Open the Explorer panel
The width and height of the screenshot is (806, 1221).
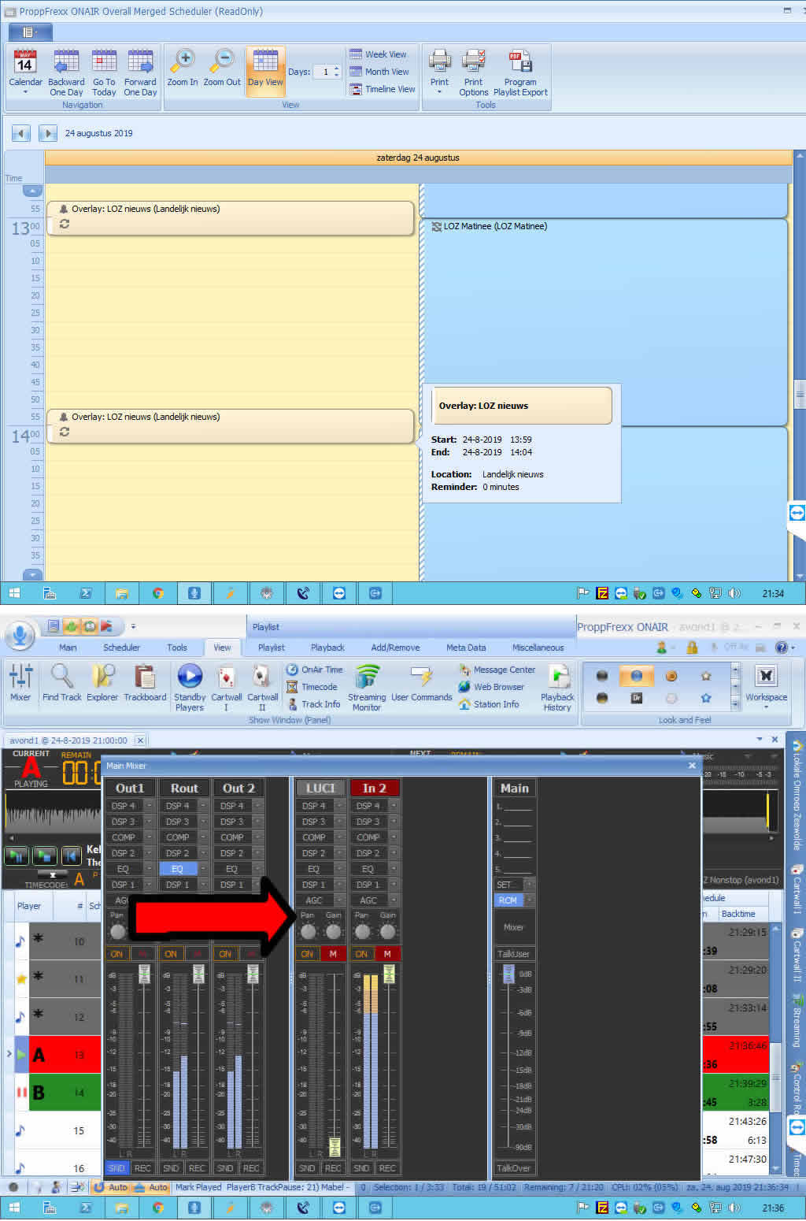click(102, 683)
